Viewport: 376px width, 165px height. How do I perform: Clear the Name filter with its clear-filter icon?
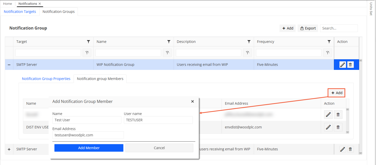(167, 53)
